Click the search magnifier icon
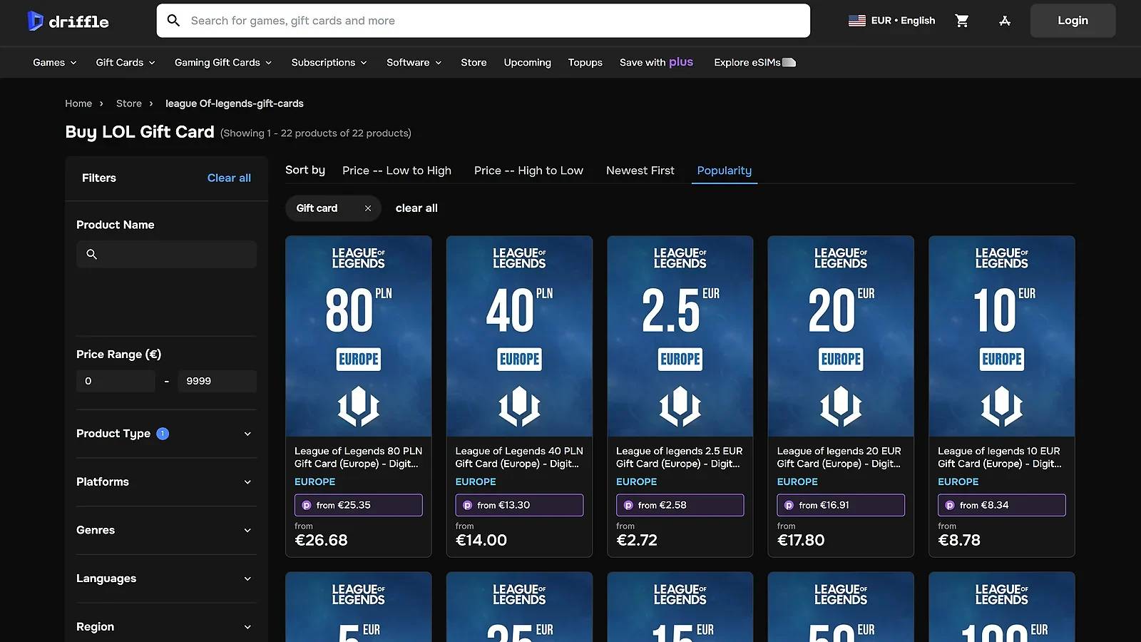Image resolution: width=1141 pixels, height=642 pixels. 173,21
